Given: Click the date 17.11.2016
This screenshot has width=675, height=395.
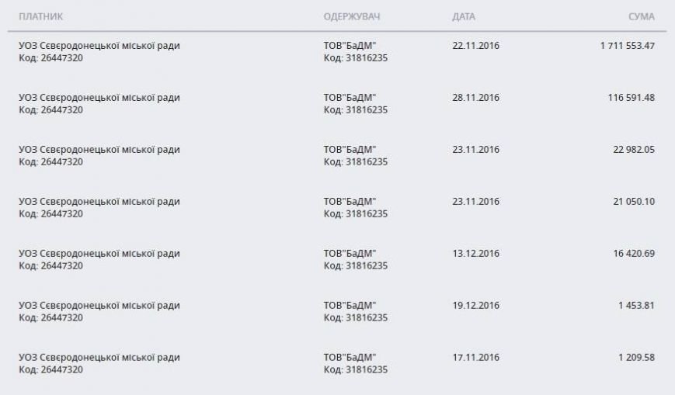Looking at the screenshot, I should (475, 358).
